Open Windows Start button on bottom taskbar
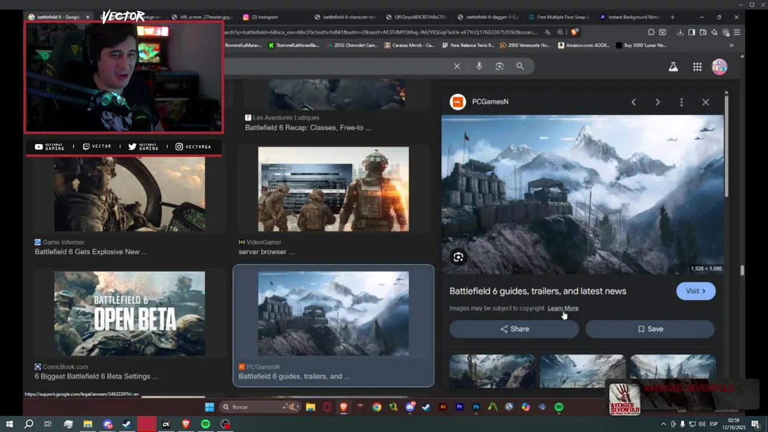This screenshot has width=768, height=432. pos(10,424)
